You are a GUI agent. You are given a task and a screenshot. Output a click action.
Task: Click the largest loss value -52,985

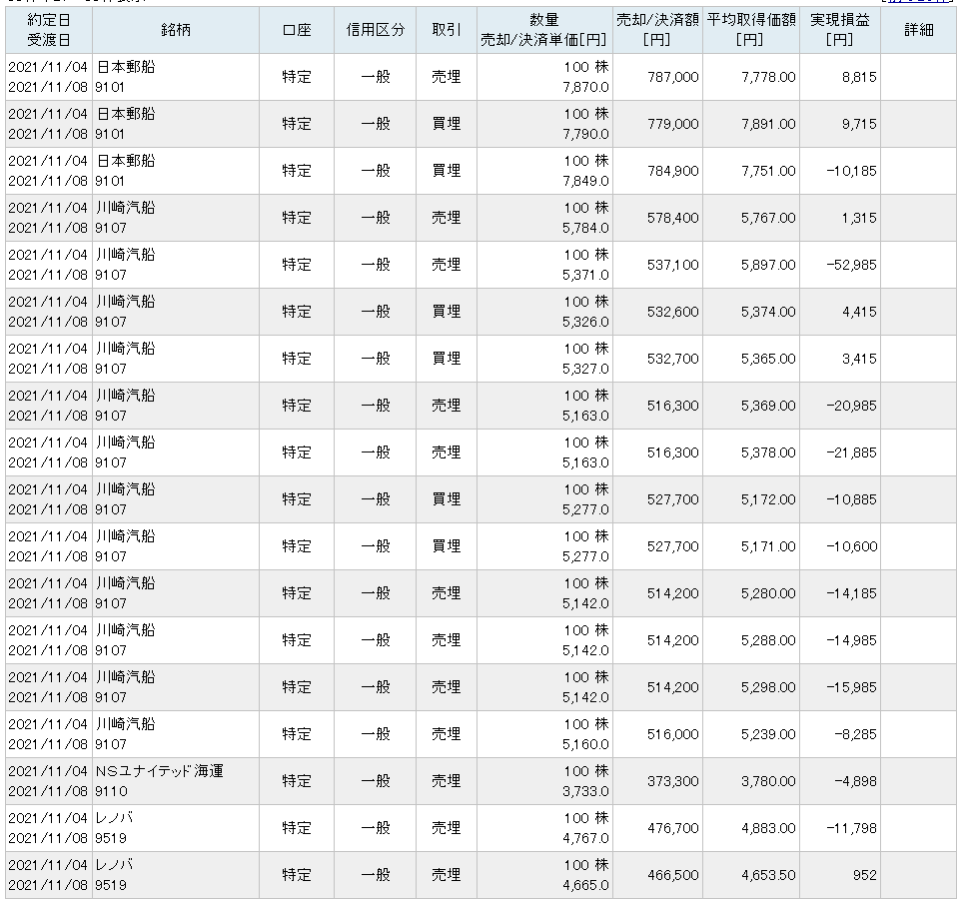pos(852,265)
